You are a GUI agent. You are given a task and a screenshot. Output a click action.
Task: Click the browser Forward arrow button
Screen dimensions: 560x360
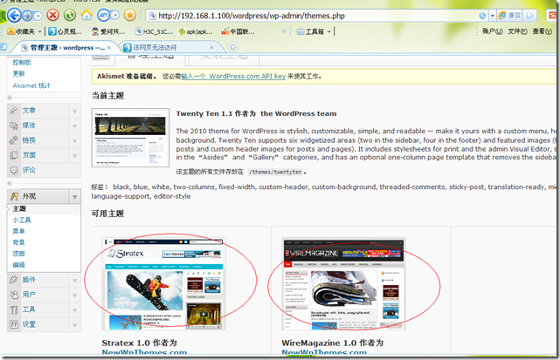(27, 16)
